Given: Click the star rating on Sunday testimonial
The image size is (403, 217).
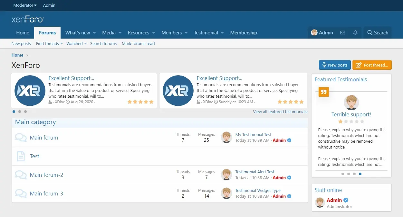Looking at the screenshot, I should pos(291,102).
